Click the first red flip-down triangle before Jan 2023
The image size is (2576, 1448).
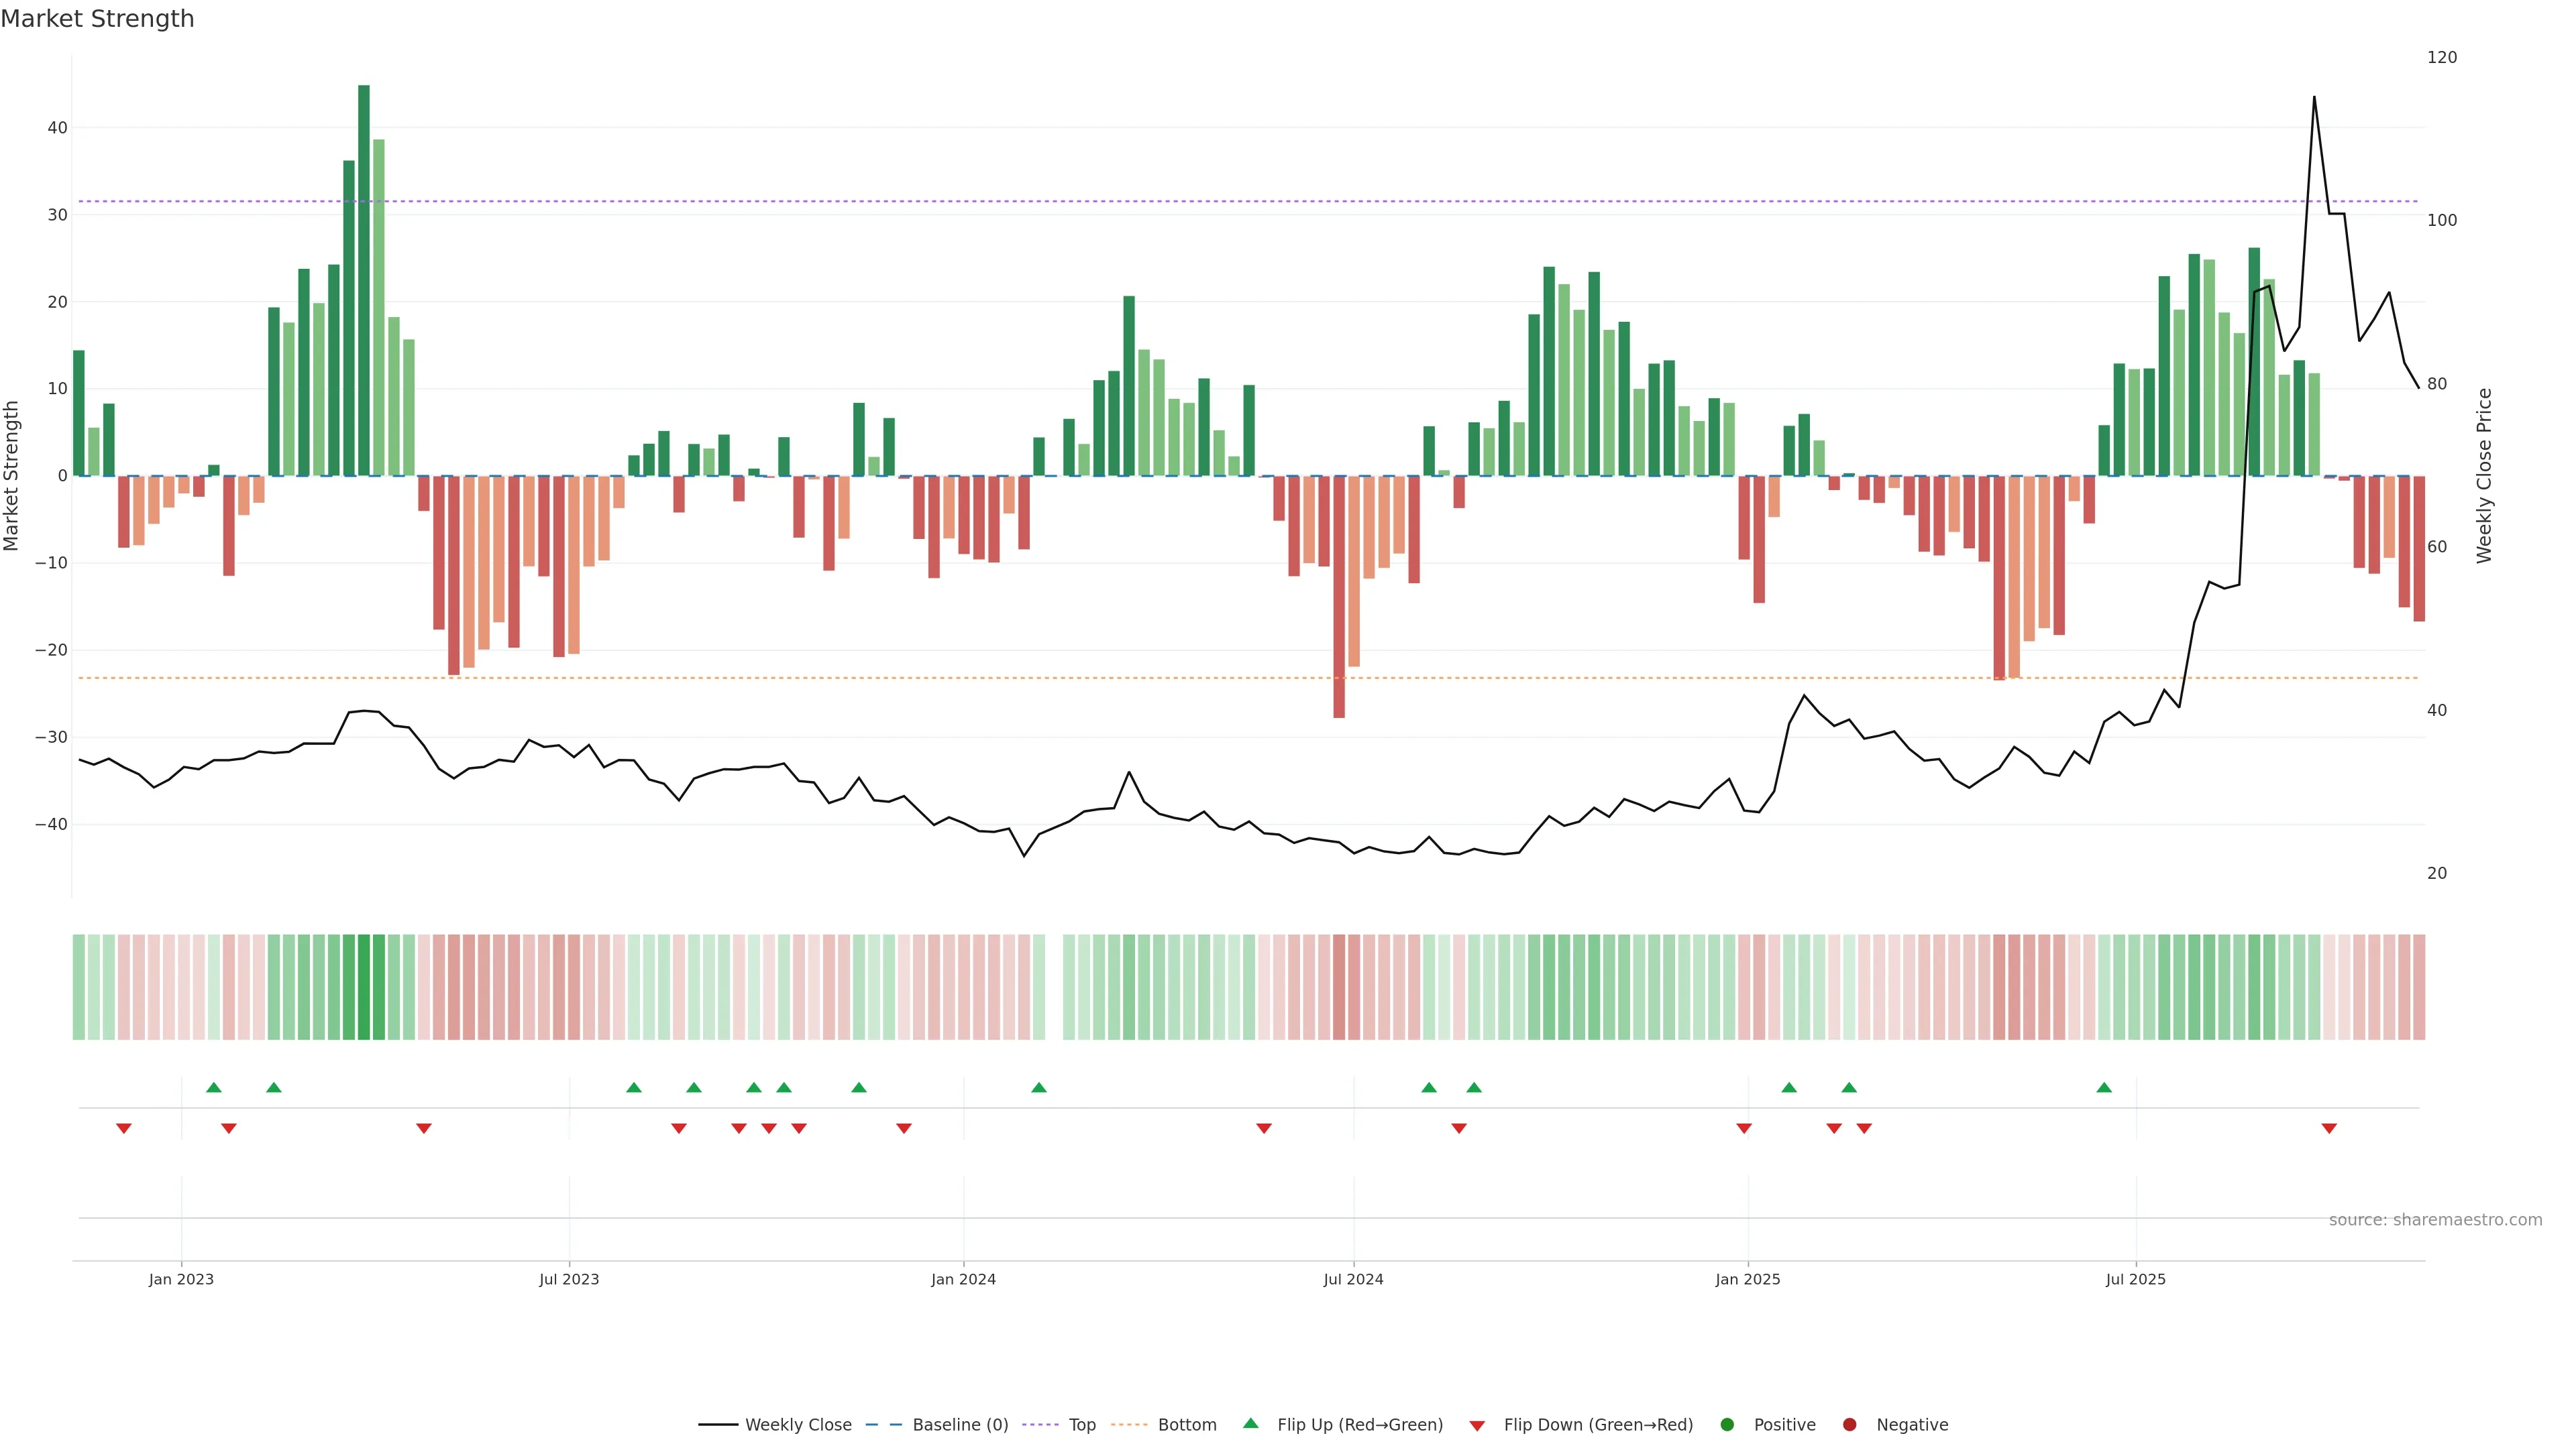pyautogui.click(x=124, y=1128)
